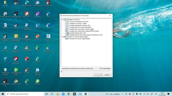
Task: Open Nitro Pro 10 desktop shortcut
Action: (27, 15)
